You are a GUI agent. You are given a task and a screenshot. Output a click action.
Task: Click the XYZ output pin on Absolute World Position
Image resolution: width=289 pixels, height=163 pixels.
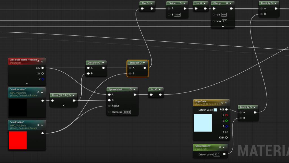coord(43,68)
